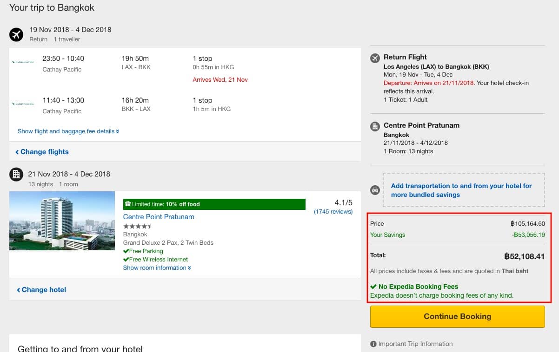Click the info icon beside Important Trip Information
The width and height of the screenshot is (559, 352).
tap(373, 344)
